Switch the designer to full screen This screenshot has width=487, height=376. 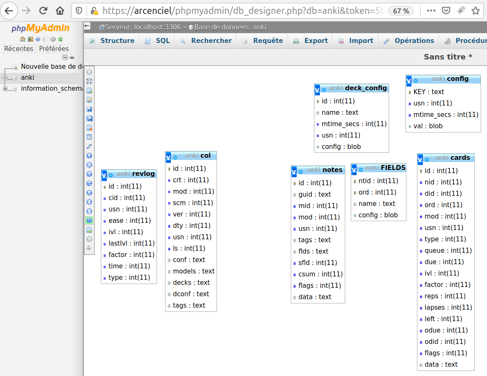pyautogui.click(x=89, y=81)
